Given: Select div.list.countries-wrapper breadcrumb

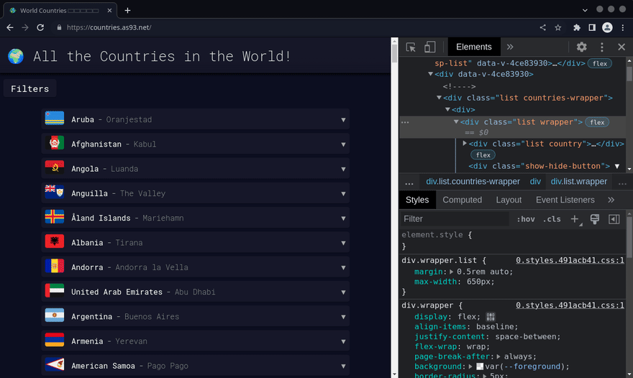Looking at the screenshot, I should (473, 182).
